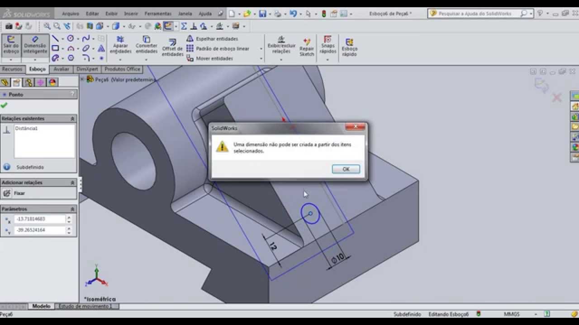Click the Zoom to Fit magnifier icon
The height and width of the screenshot is (325, 579).
pos(47,26)
